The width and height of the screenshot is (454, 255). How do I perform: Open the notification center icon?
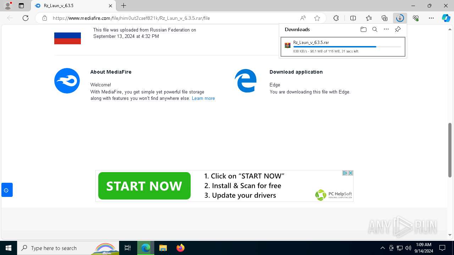[x=442, y=248]
